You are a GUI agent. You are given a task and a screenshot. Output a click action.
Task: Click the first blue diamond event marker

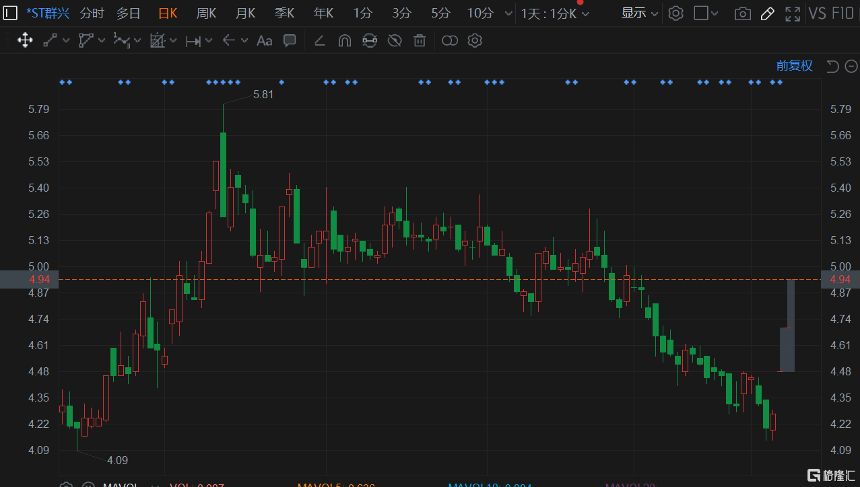tap(62, 82)
